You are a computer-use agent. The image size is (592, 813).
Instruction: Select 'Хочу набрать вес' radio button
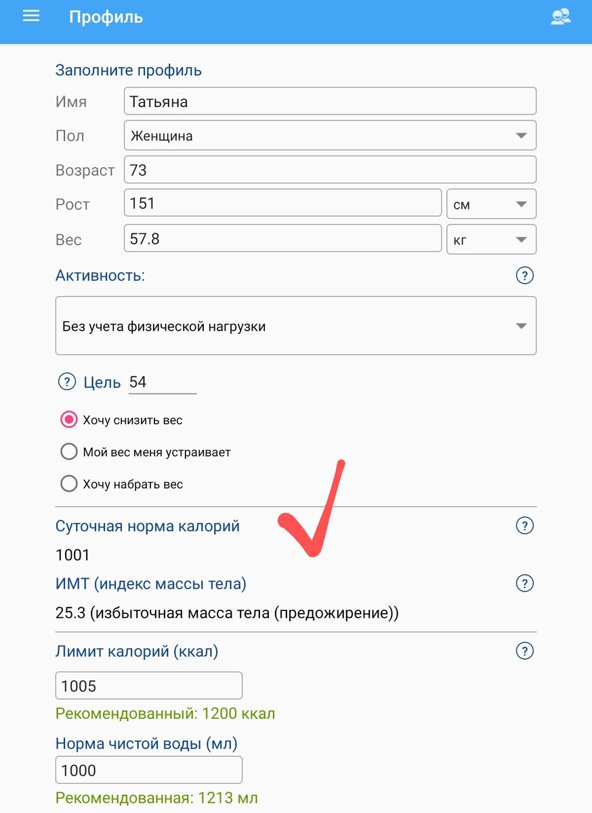tap(69, 484)
